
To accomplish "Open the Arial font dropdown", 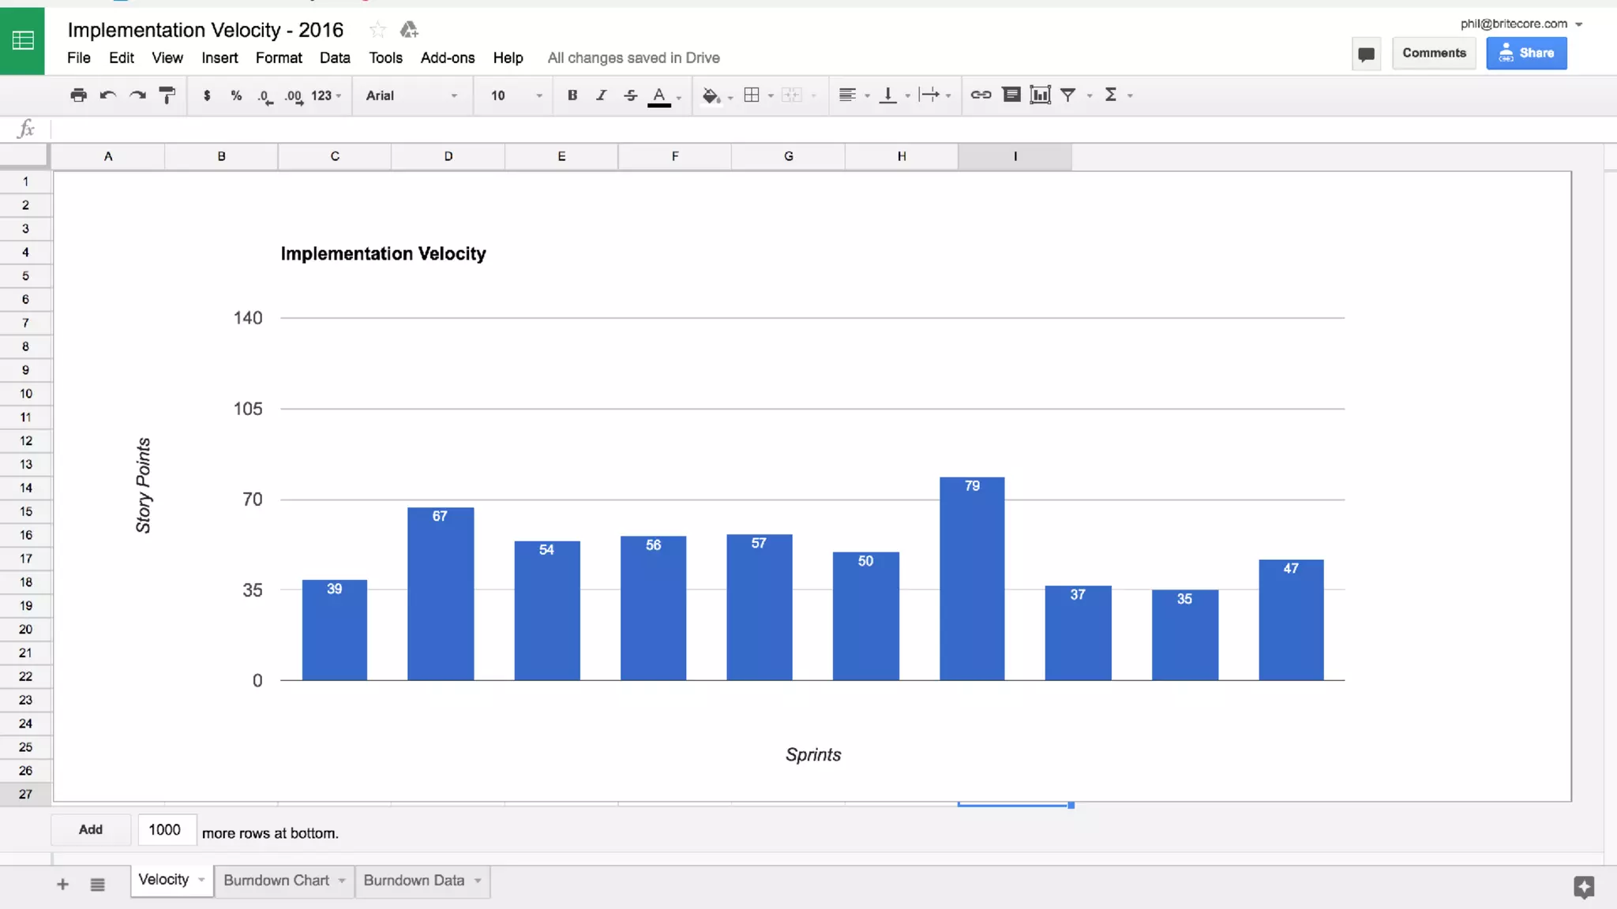I will point(411,95).
